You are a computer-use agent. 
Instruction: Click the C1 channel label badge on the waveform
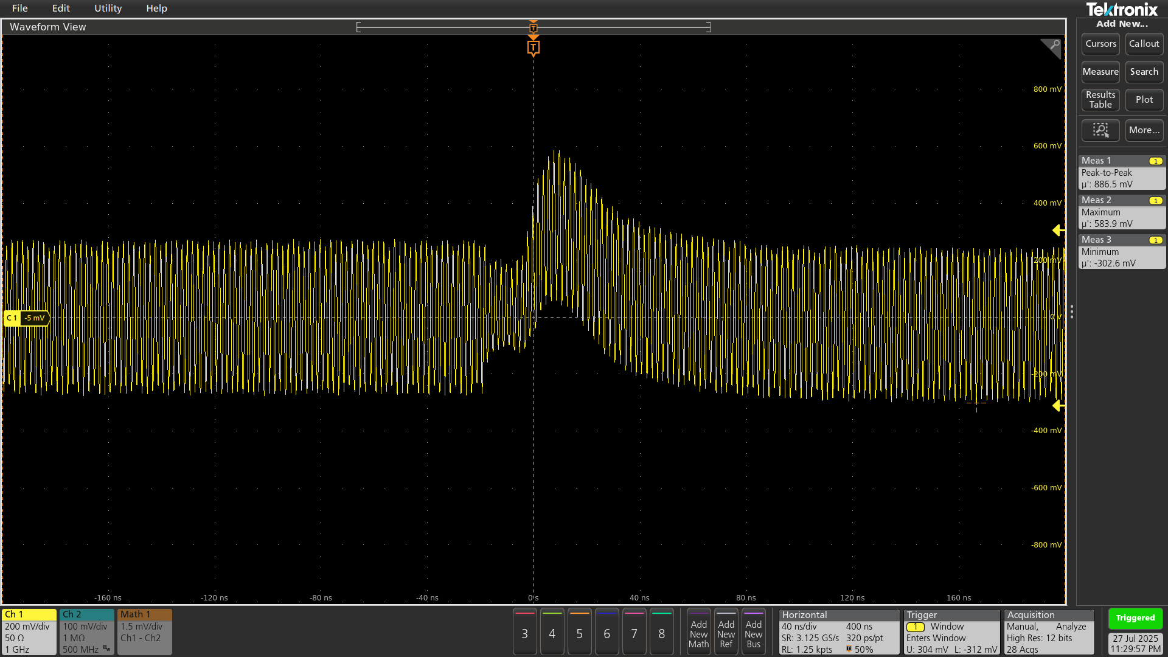tap(12, 318)
